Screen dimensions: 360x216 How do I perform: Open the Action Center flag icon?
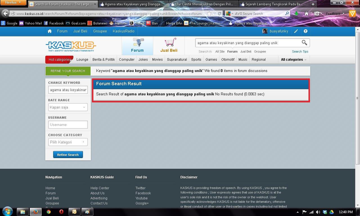pos(305,212)
